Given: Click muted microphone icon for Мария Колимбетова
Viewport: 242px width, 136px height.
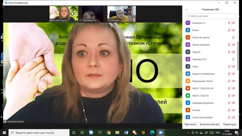Looking at the screenshot, I should point(229,74).
